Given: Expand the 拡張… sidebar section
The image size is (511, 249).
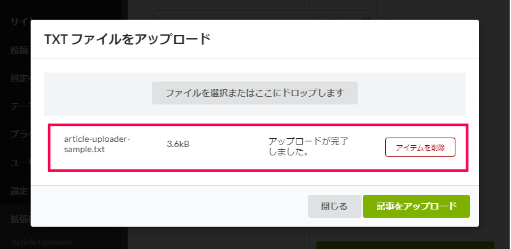Looking at the screenshot, I should click(20, 219).
